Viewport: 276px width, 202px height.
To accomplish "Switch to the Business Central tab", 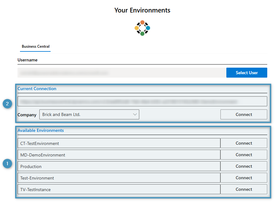I will tap(36, 46).
